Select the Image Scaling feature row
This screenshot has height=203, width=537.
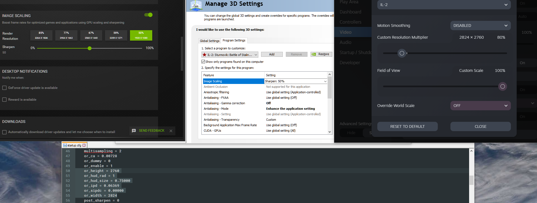[x=233, y=81]
